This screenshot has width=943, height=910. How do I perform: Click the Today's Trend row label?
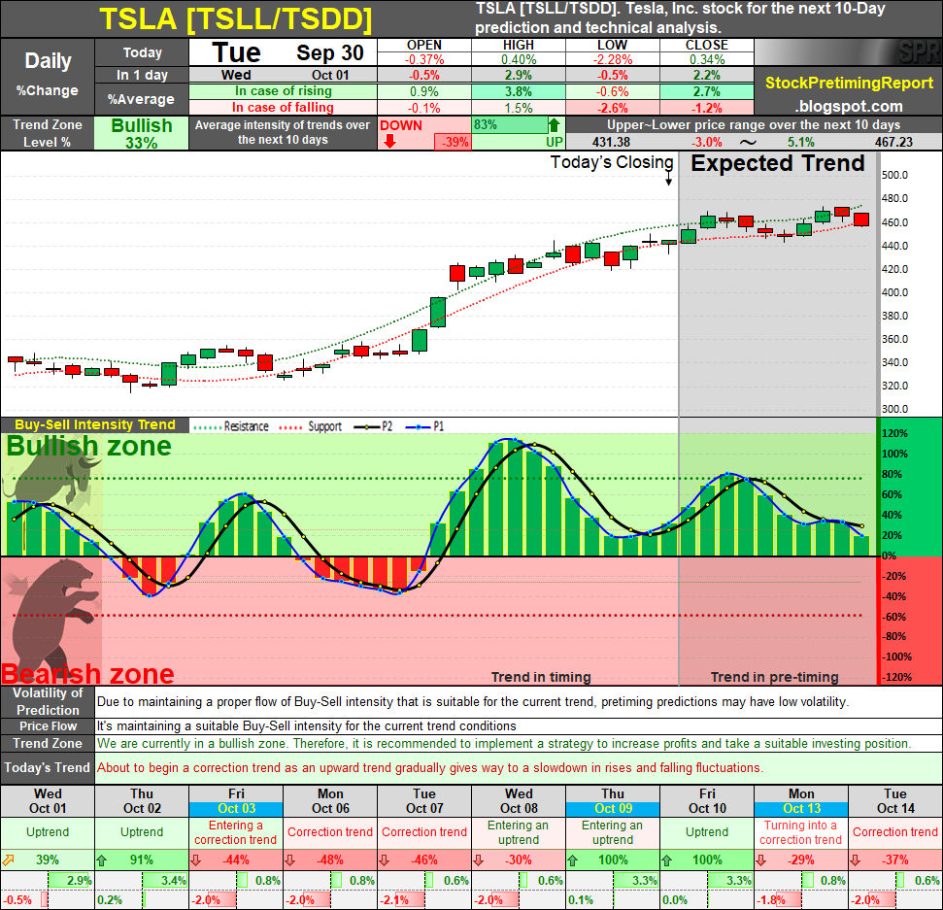[48, 768]
